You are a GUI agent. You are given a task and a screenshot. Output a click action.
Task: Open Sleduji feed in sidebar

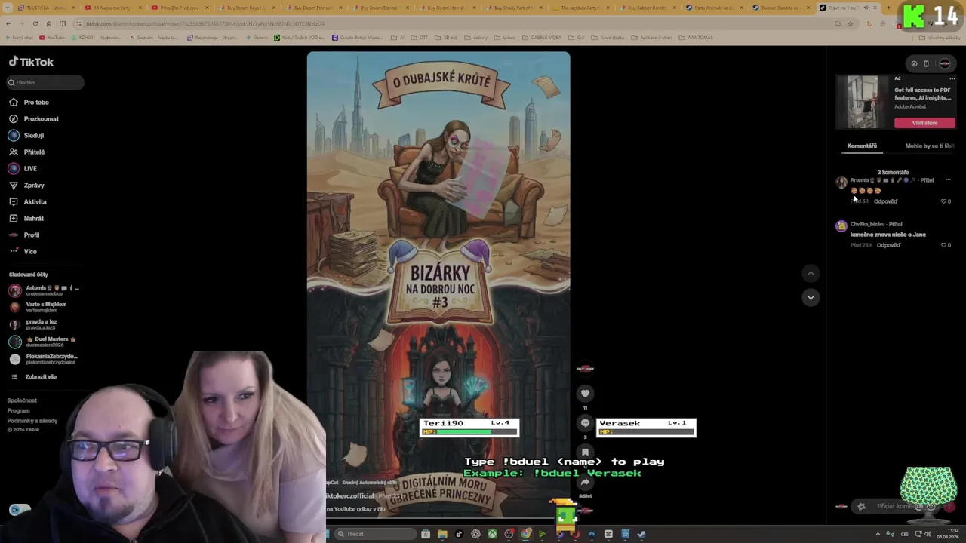coord(26,135)
